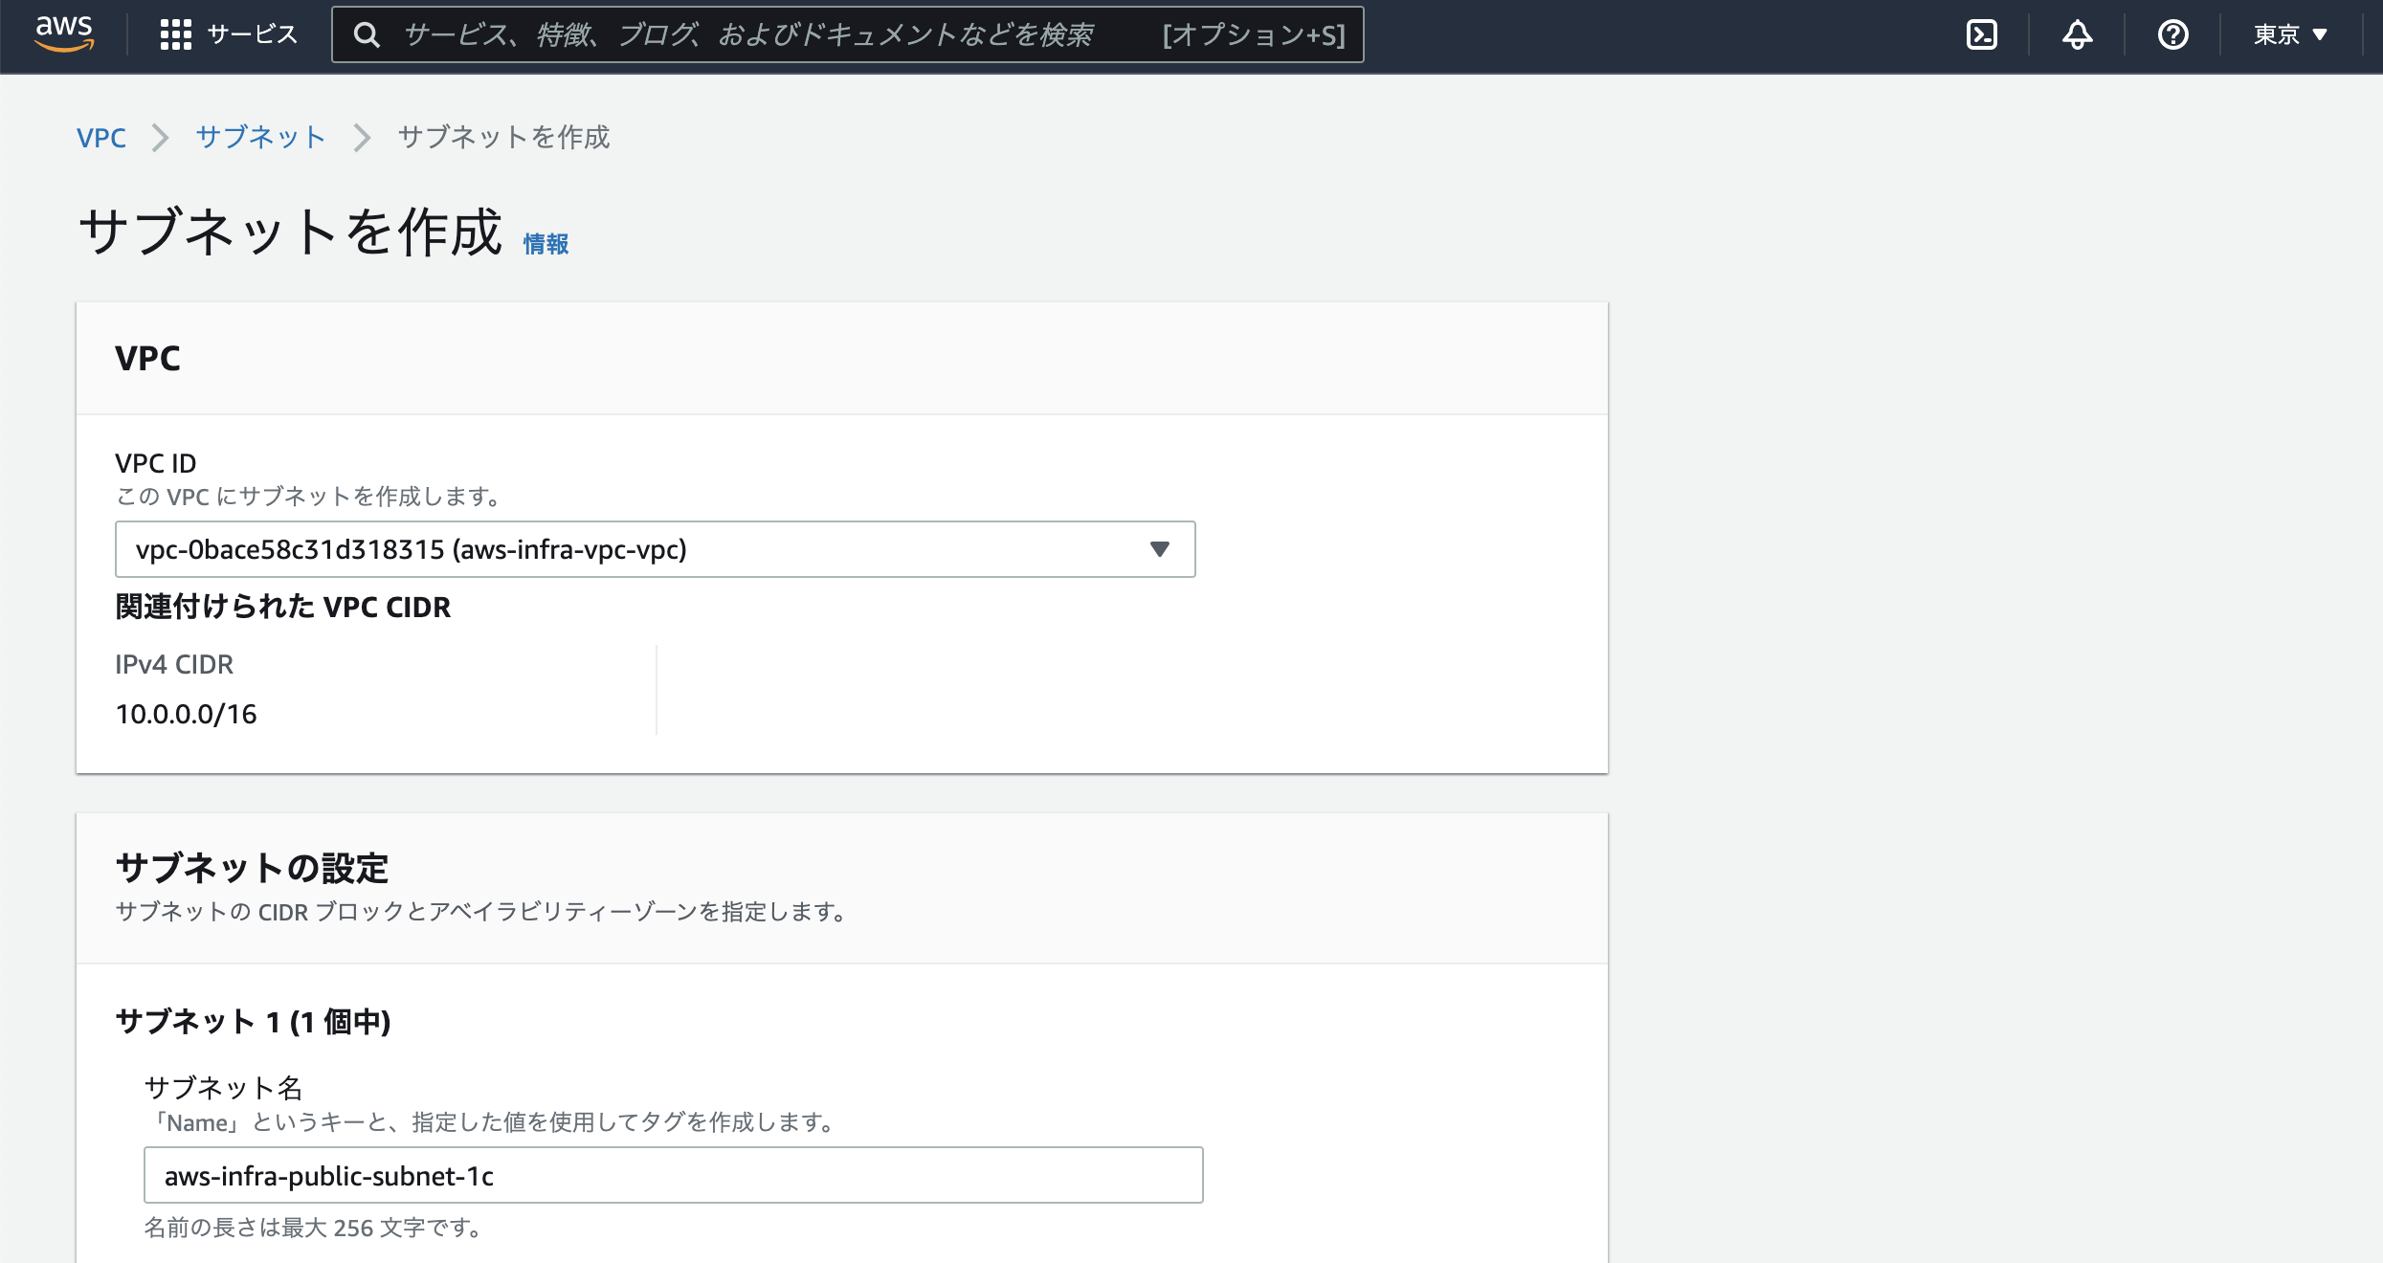Viewport: 2383px width, 1263px height.
Task: Click the 東京 region chevron
Action: pos(2321,34)
